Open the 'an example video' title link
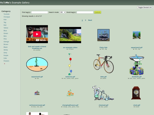Viewport: 154px width, 115px height. coord(70,47)
